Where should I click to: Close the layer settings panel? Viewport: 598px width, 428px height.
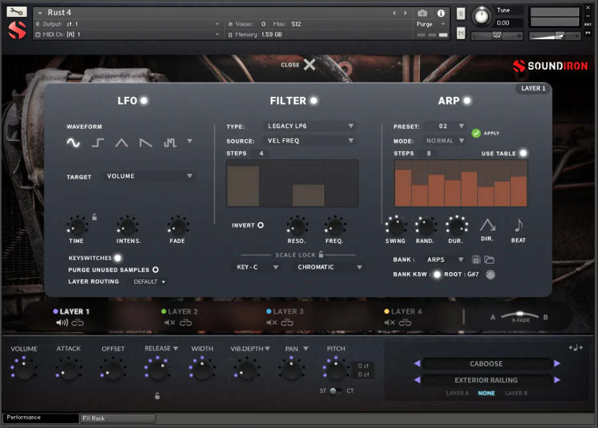[309, 64]
